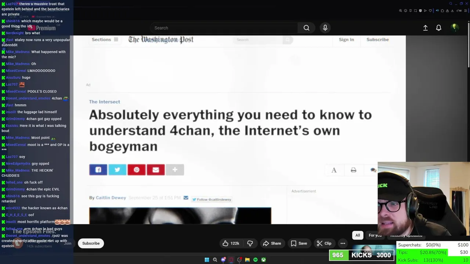Screen dimensions: 470x264
Task: Click the browser toolbar zoom-in icon
Action: (x=400, y=11)
